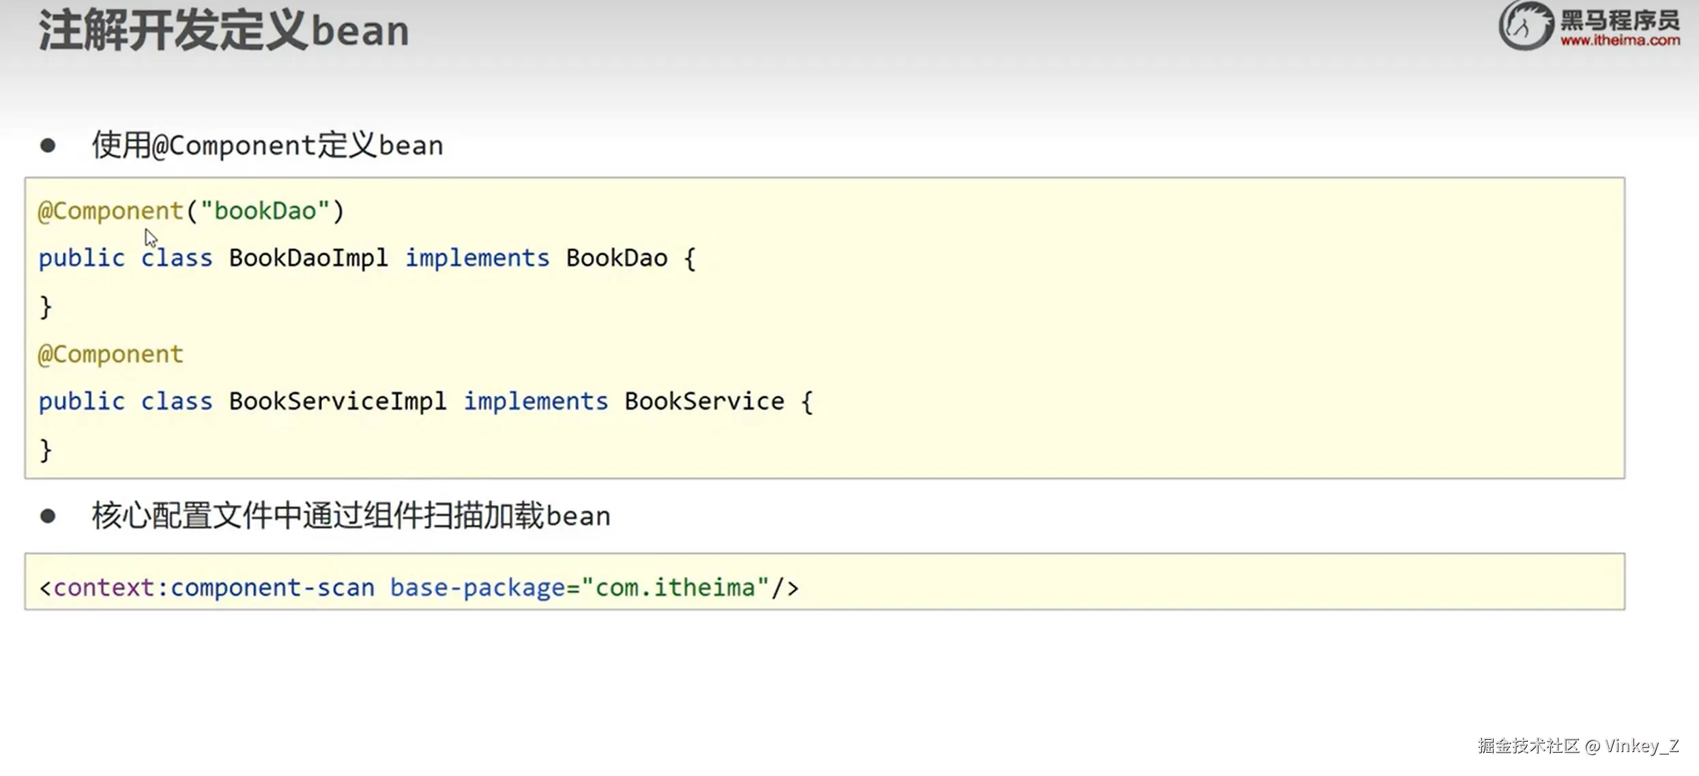Click the "bookDao" string literal
The height and width of the screenshot is (776, 1699).
tap(265, 211)
